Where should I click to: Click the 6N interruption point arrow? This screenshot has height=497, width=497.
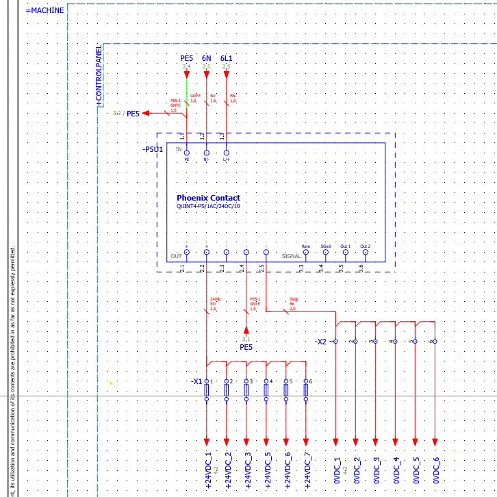click(x=206, y=73)
